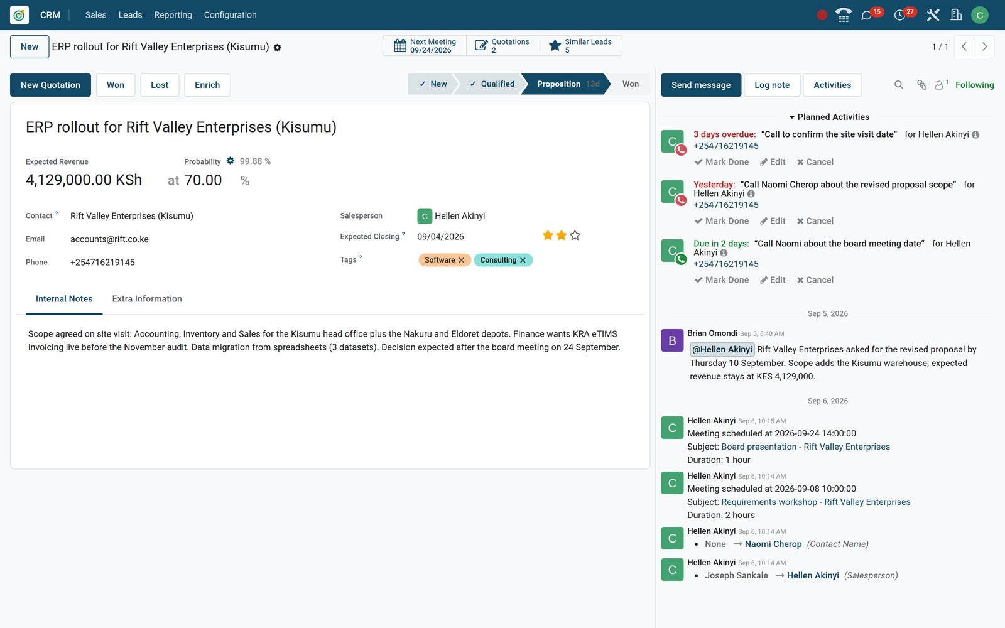Open the Salesperson Hellen Akinyi field
This screenshot has height=628, width=1005.
[460, 216]
